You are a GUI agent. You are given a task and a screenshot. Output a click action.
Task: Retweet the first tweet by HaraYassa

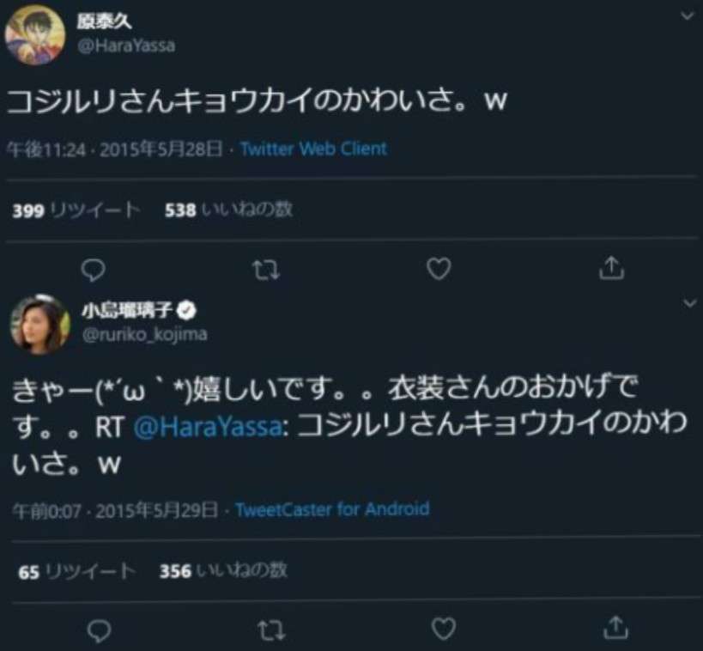click(269, 270)
